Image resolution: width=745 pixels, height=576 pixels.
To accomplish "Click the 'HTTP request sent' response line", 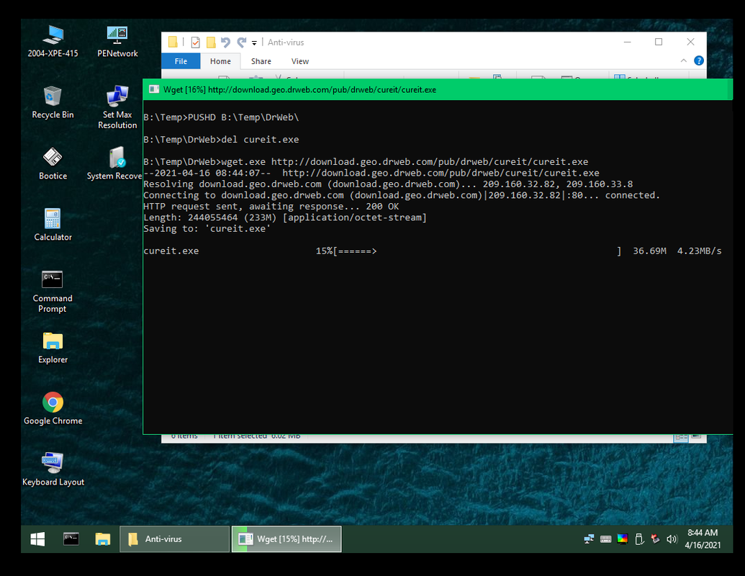I will [x=271, y=206].
